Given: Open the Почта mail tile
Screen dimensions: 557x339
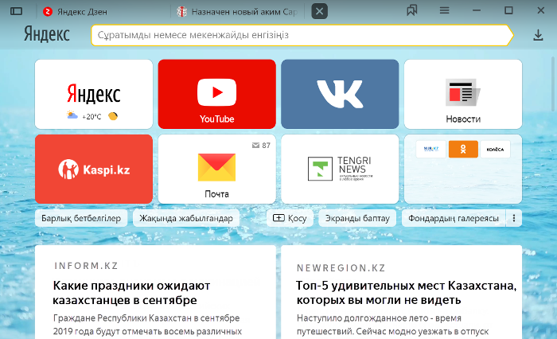Looking at the screenshot, I should 216,169.
